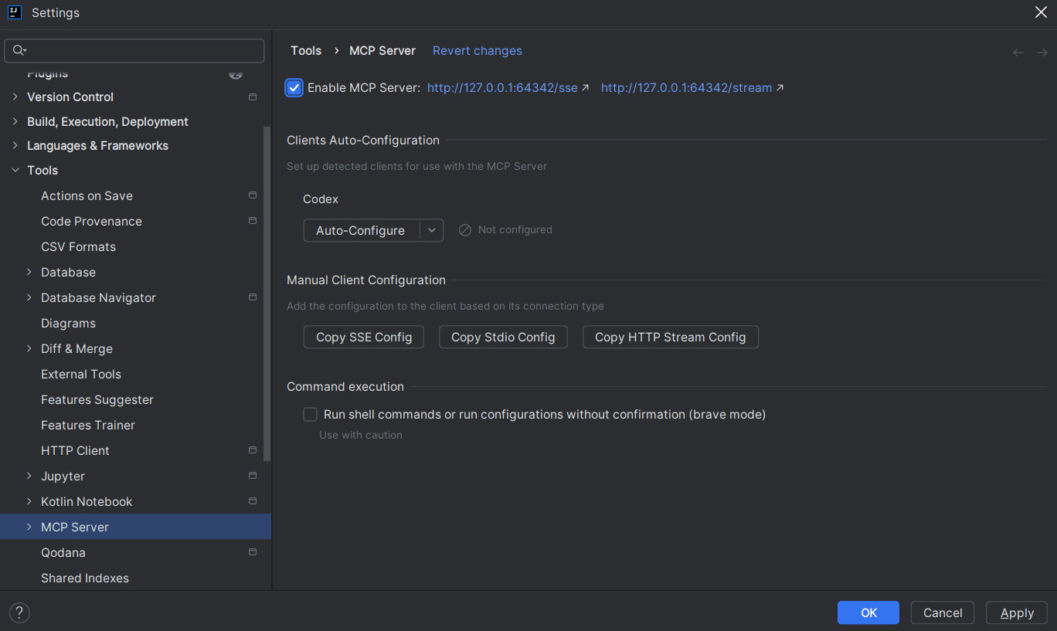Collapse the Tools tree node
Image resolution: width=1057 pixels, height=631 pixels.
15,171
